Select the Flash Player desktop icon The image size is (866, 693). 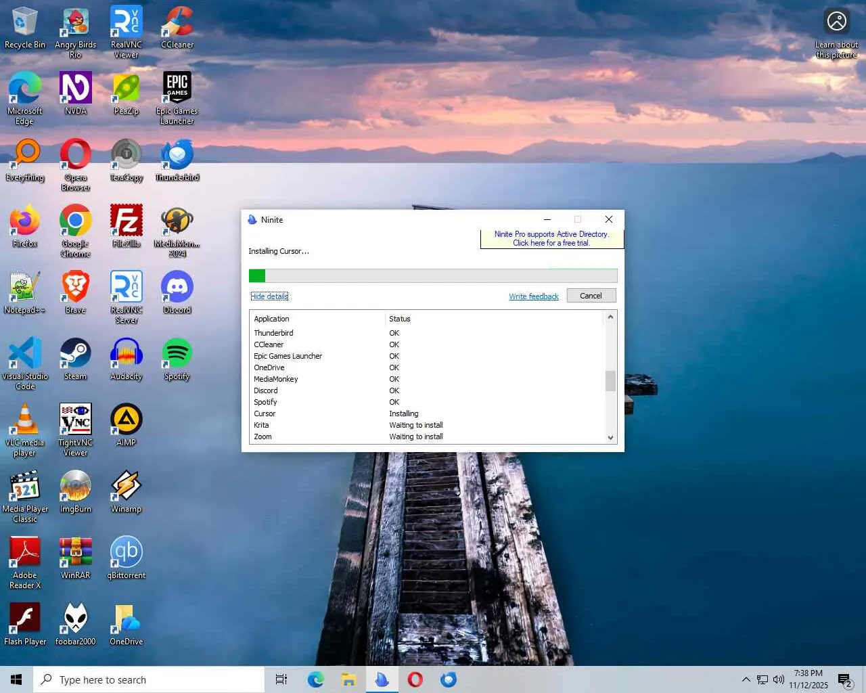(25, 624)
